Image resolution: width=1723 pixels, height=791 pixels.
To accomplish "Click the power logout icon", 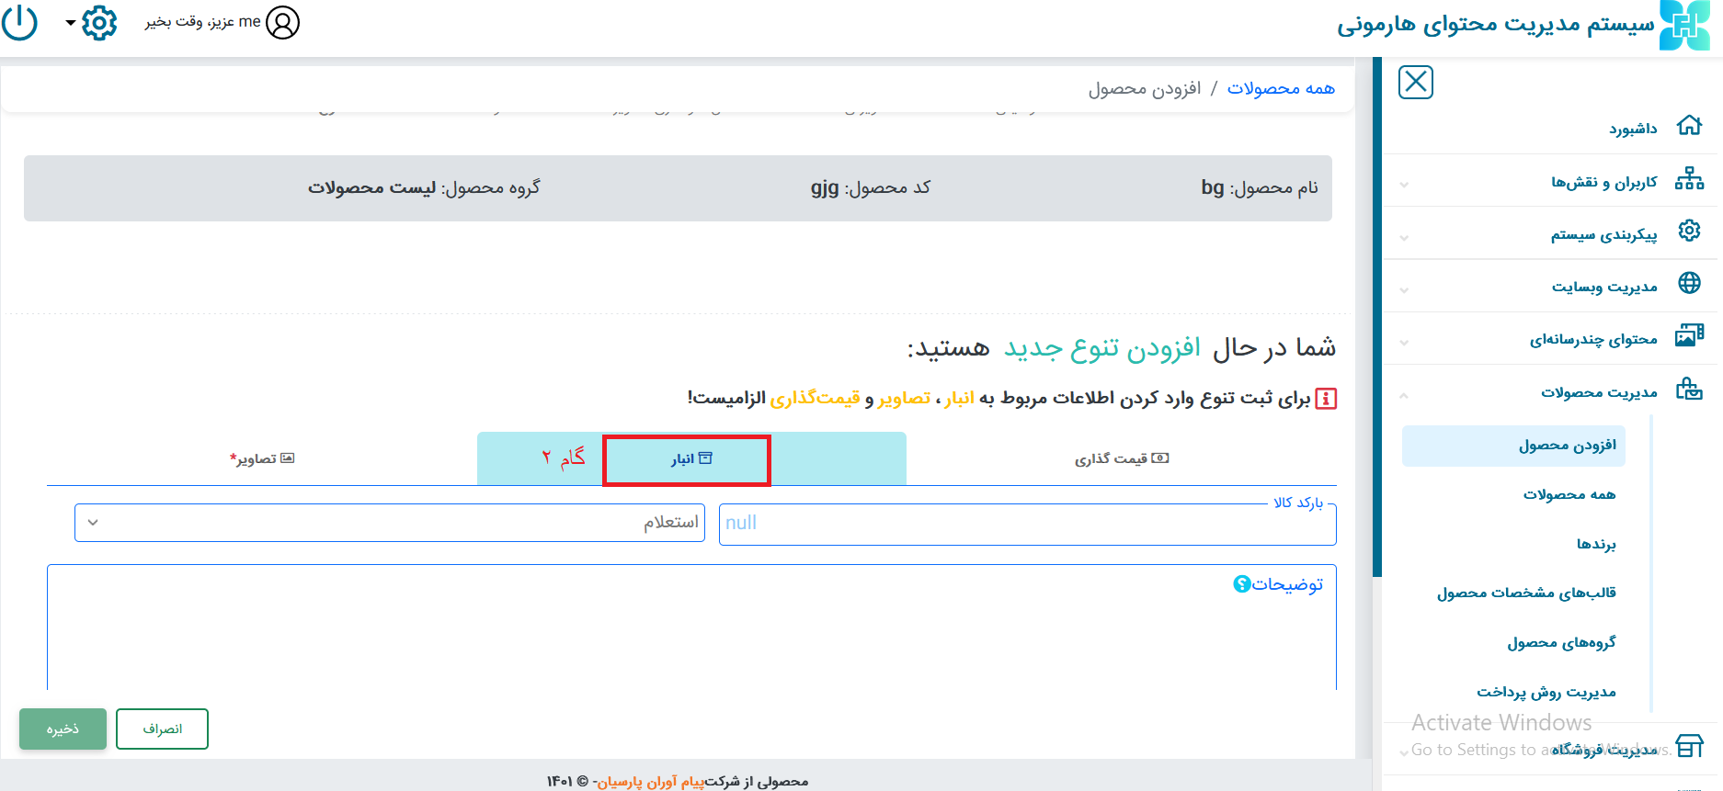I will pos(19,22).
